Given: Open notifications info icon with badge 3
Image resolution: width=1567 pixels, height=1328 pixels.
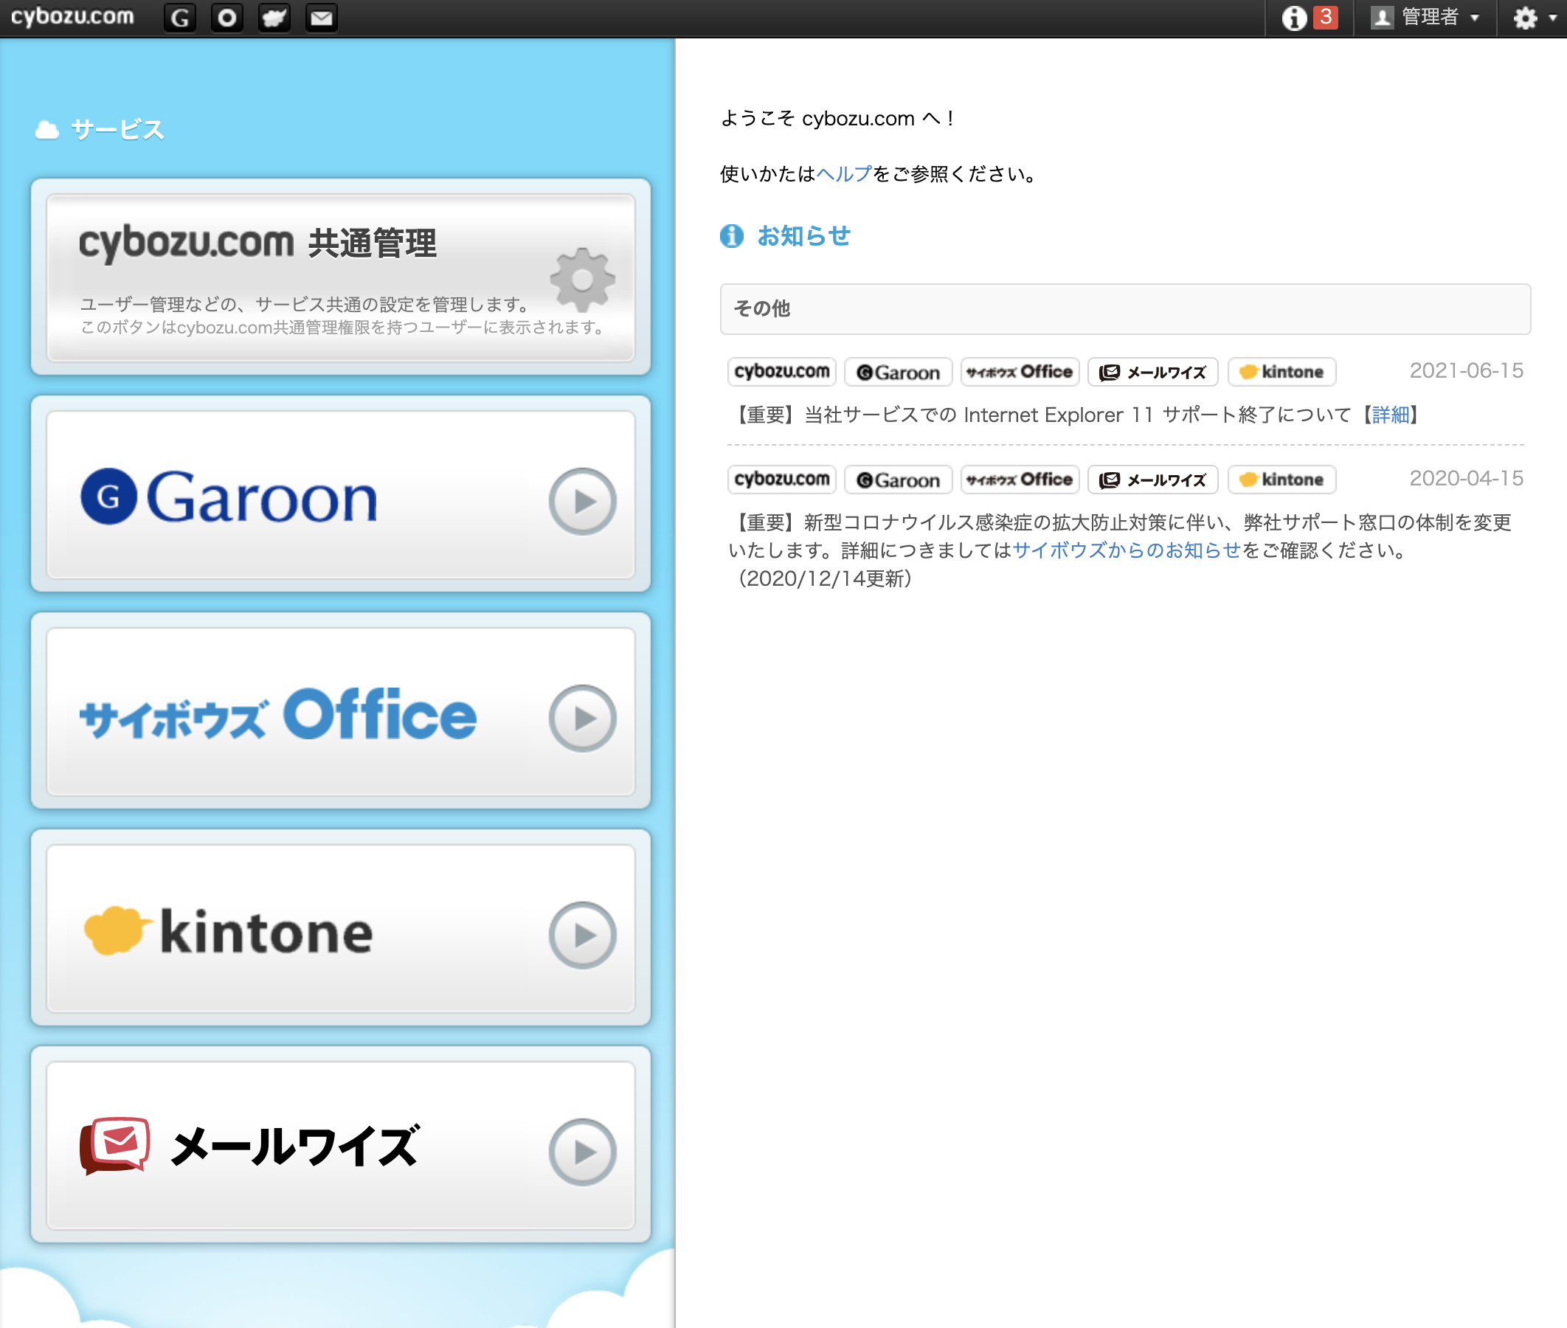Looking at the screenshot, I should pos(1309,17).
